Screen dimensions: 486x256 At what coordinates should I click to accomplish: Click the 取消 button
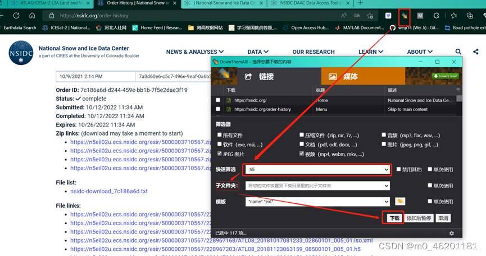click(443, 218)
